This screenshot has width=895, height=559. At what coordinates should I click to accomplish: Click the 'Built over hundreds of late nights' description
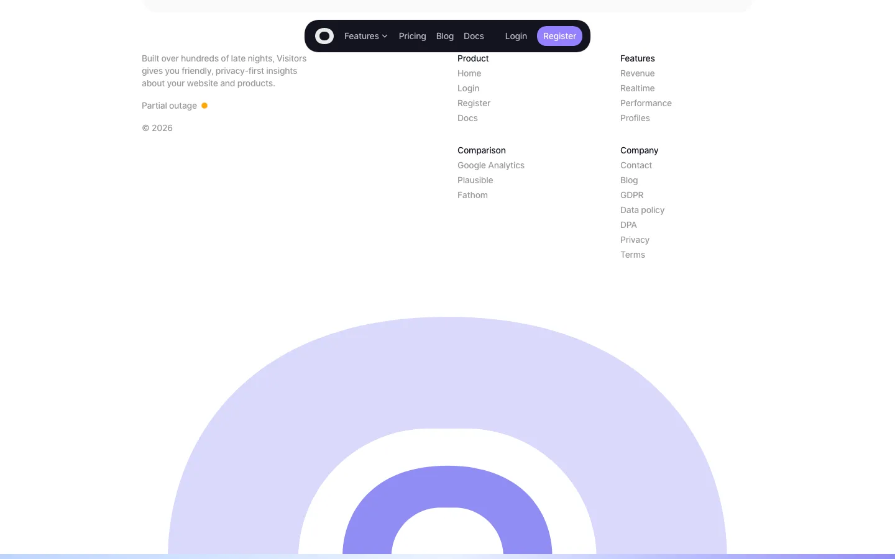click(x=224, y=71)
